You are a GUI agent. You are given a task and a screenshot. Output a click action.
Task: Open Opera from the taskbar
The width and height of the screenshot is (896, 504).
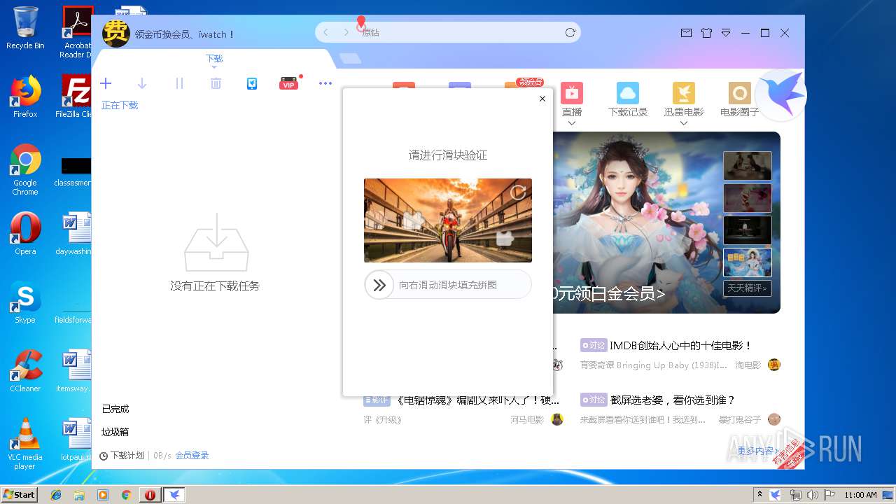(150, 495)
